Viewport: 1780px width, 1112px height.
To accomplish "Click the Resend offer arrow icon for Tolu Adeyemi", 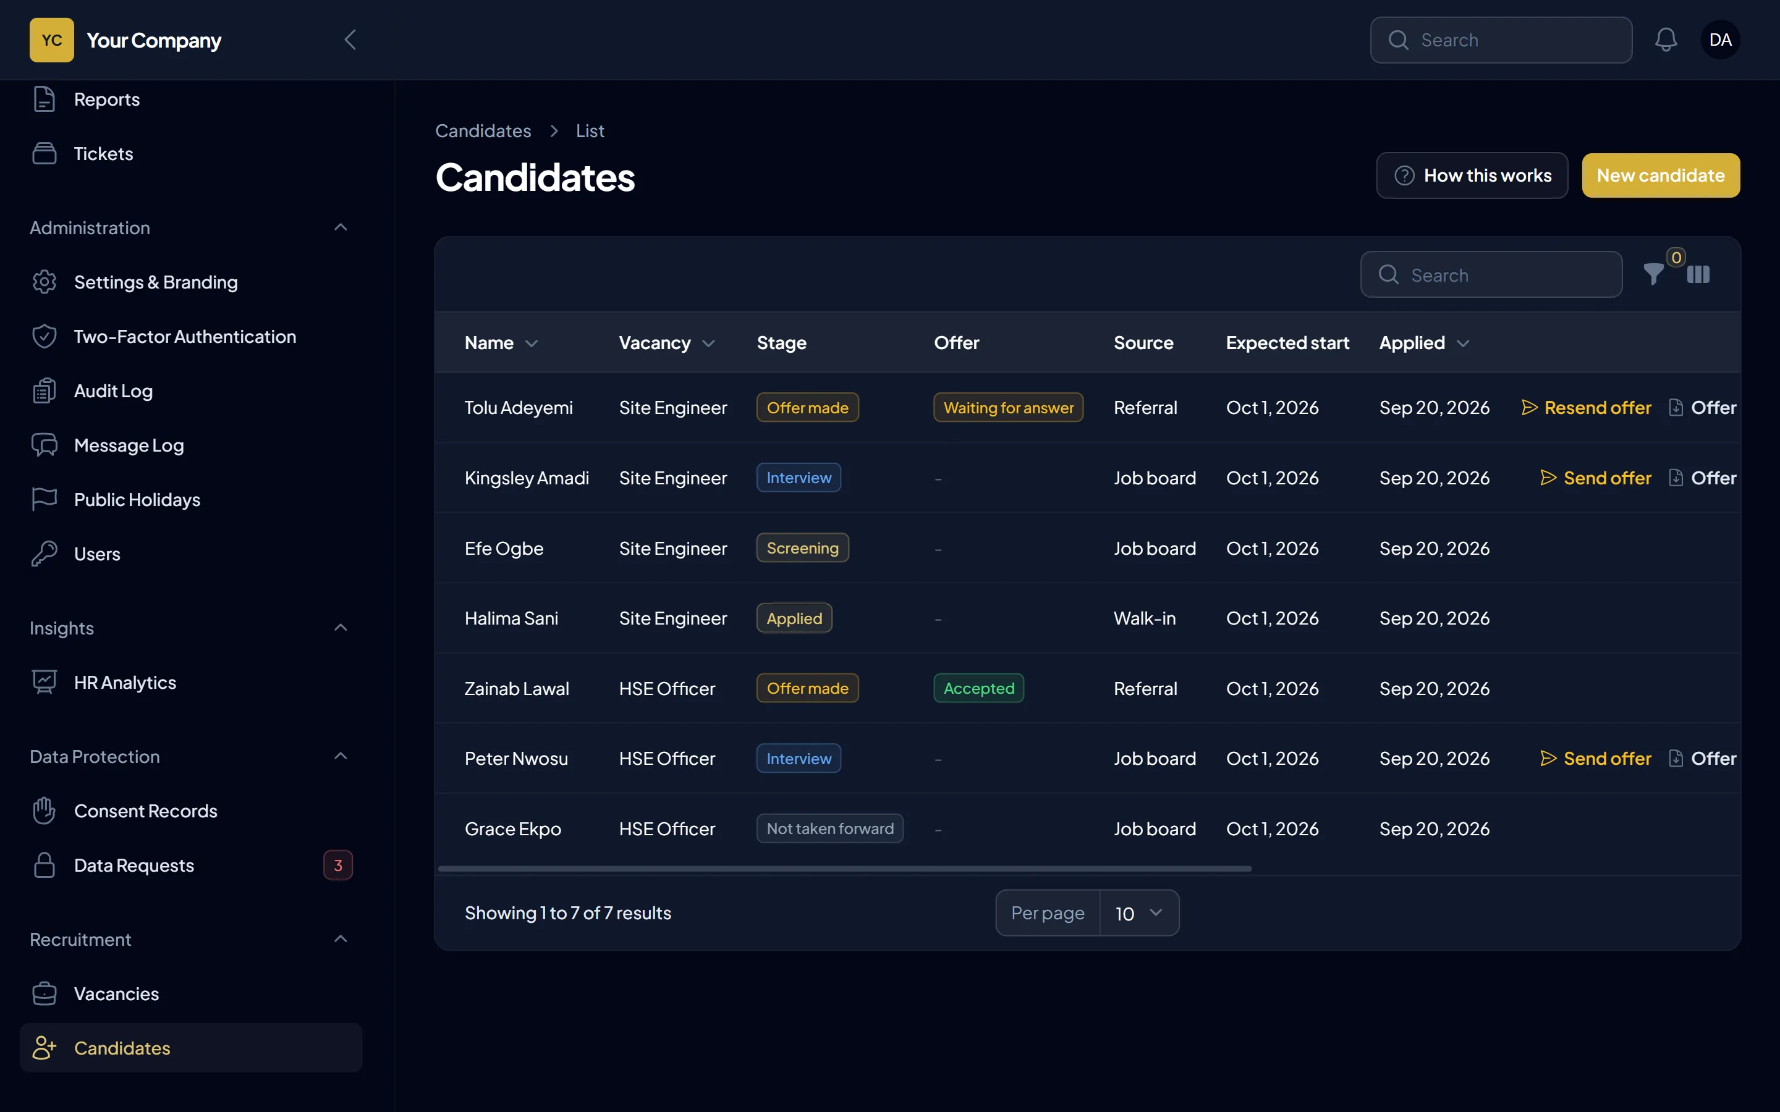I will pyautogui.click(x=1529, y=408).
